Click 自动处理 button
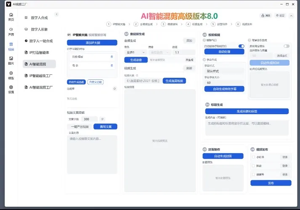This screenshot has height=210, width=300. (224, 52)
